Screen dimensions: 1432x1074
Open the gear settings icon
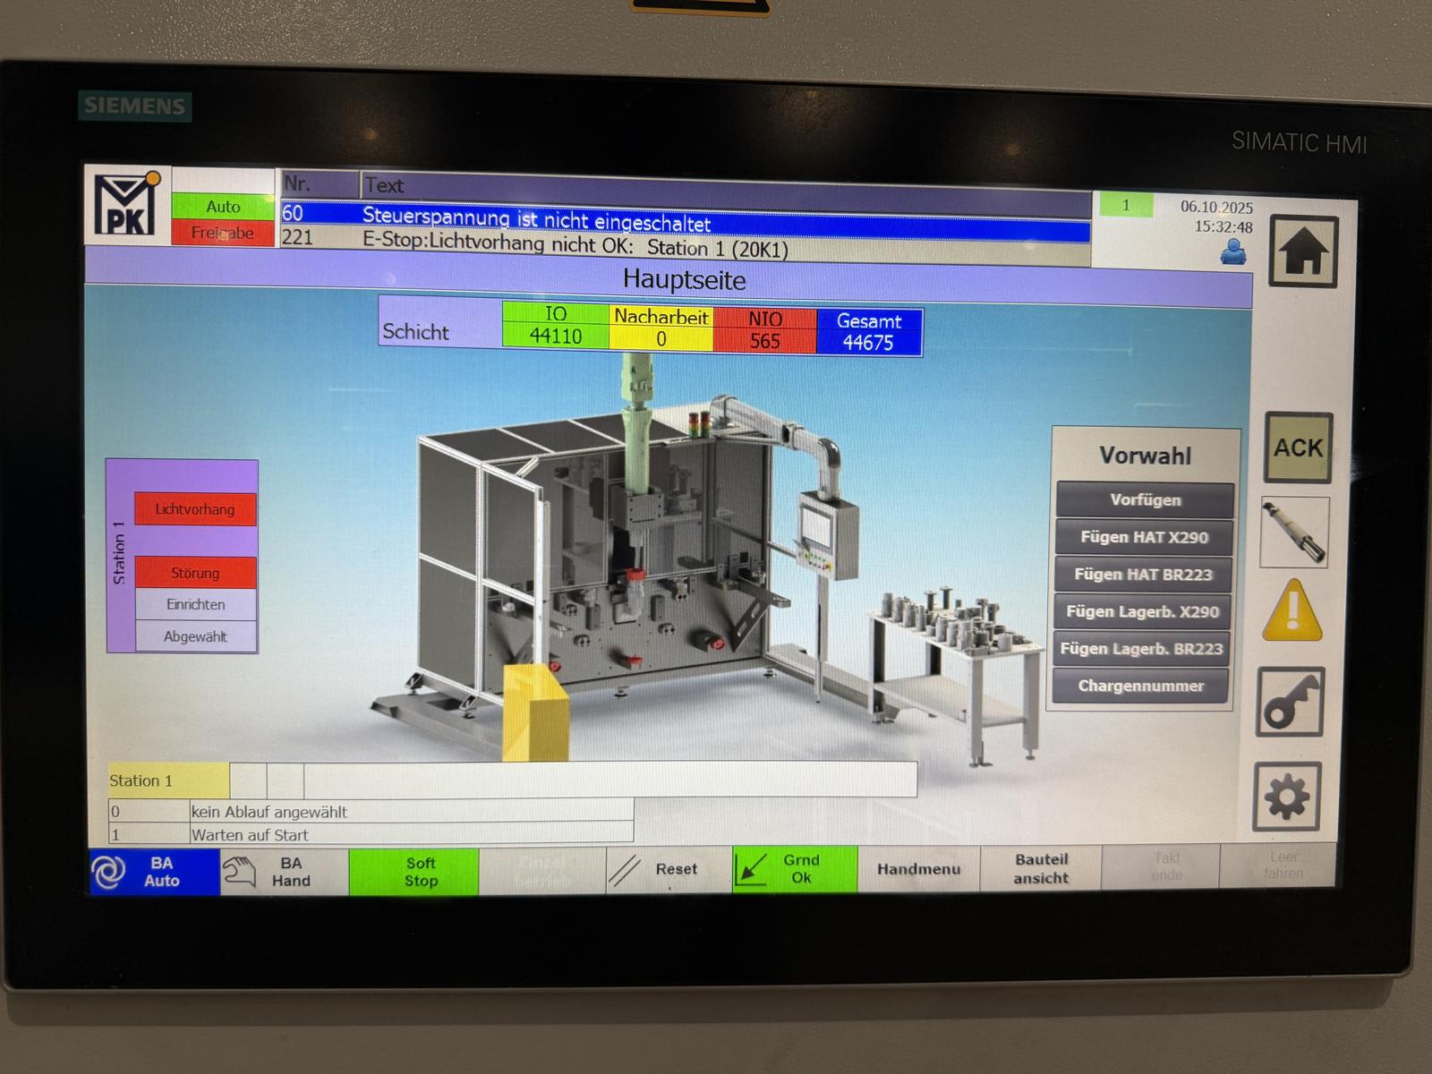pos(1287,796)
